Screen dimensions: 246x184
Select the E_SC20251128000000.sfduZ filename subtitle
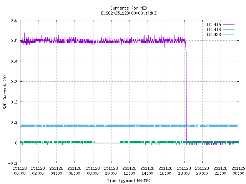click(128, 13)
